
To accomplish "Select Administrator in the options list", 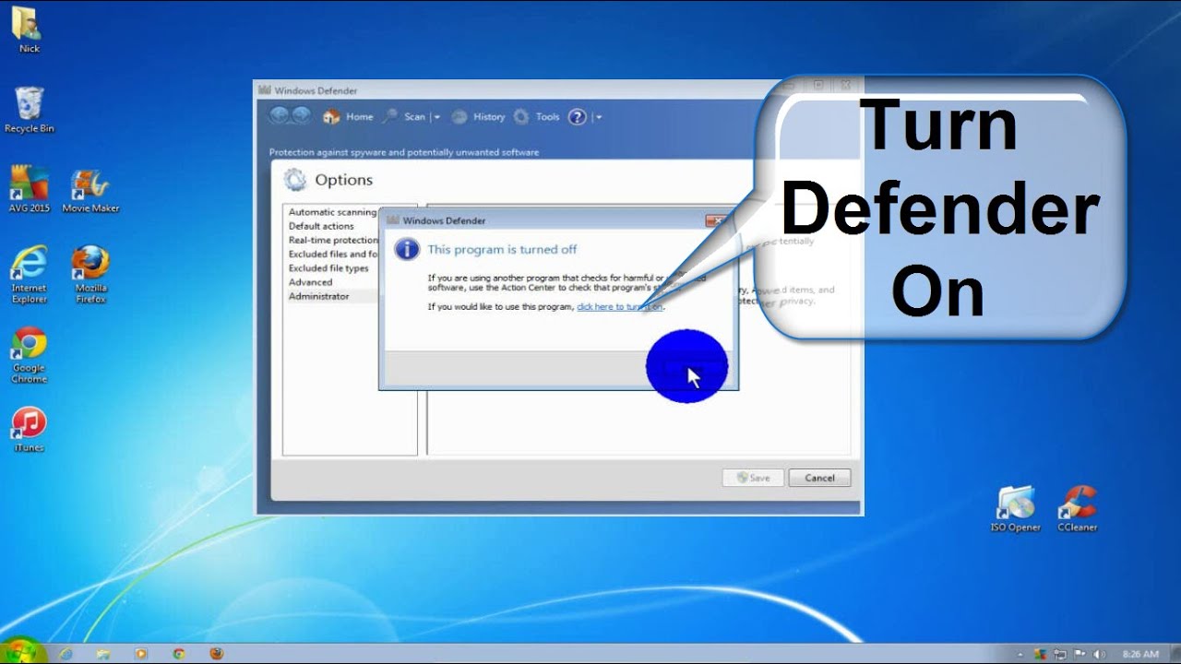I will tap(318, 296).
